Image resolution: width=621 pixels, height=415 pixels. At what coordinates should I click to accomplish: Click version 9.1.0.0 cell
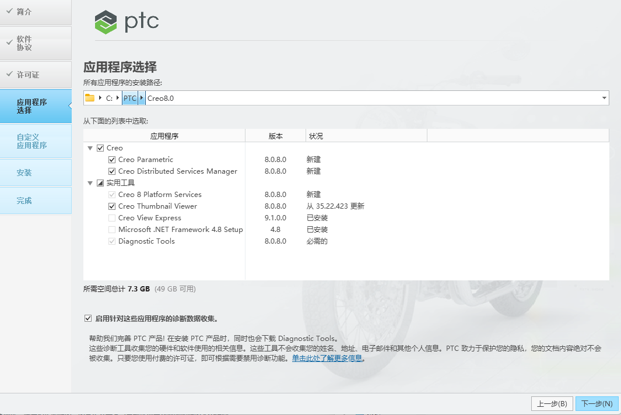275,218
